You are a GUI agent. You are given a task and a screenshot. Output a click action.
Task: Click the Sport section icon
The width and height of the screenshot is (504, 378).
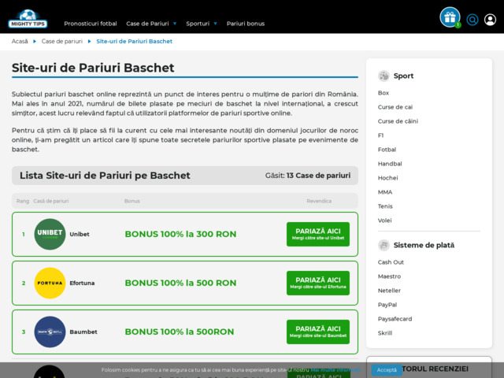(x=384, y=76)
